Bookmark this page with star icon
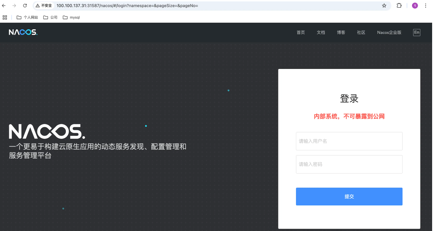The image size is (435, 231). click(x=384, y=5)
